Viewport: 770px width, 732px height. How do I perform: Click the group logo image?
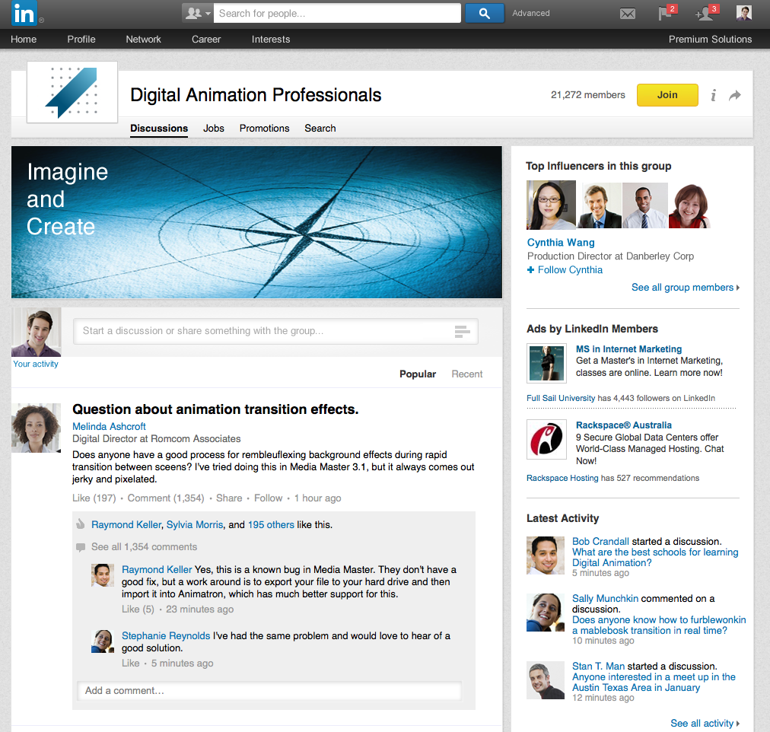[72, 92]
